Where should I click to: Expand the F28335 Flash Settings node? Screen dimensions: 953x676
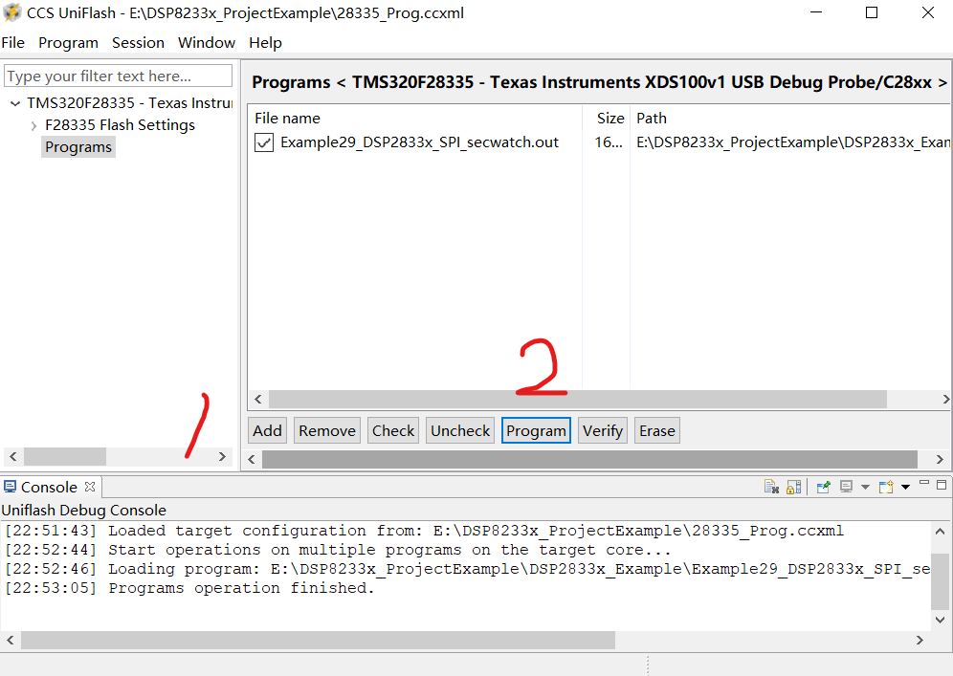click(33, 125)
